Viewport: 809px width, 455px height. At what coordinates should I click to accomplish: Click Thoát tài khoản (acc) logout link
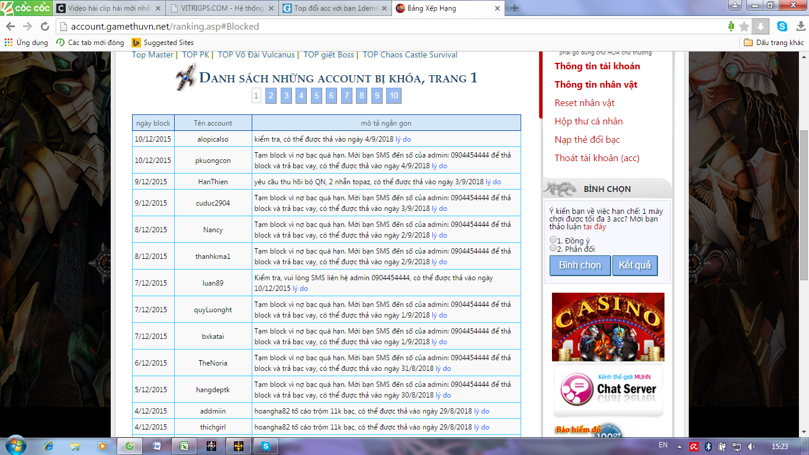pyautogui.click(x=597, y=158)
